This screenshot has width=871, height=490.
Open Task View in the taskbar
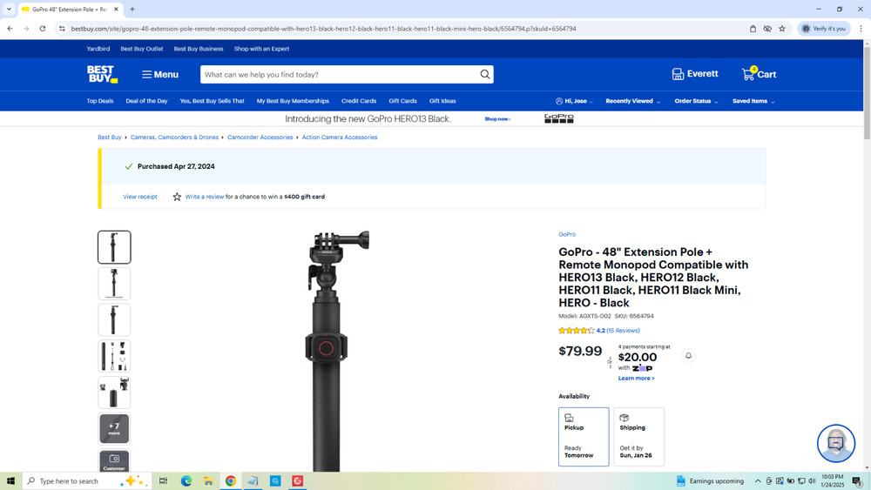coord(164,481)
